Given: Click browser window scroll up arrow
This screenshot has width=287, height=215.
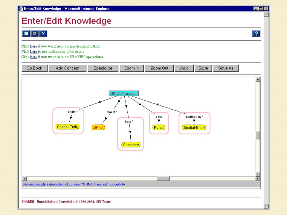Looking at the screenshot, I should [266, 15].
